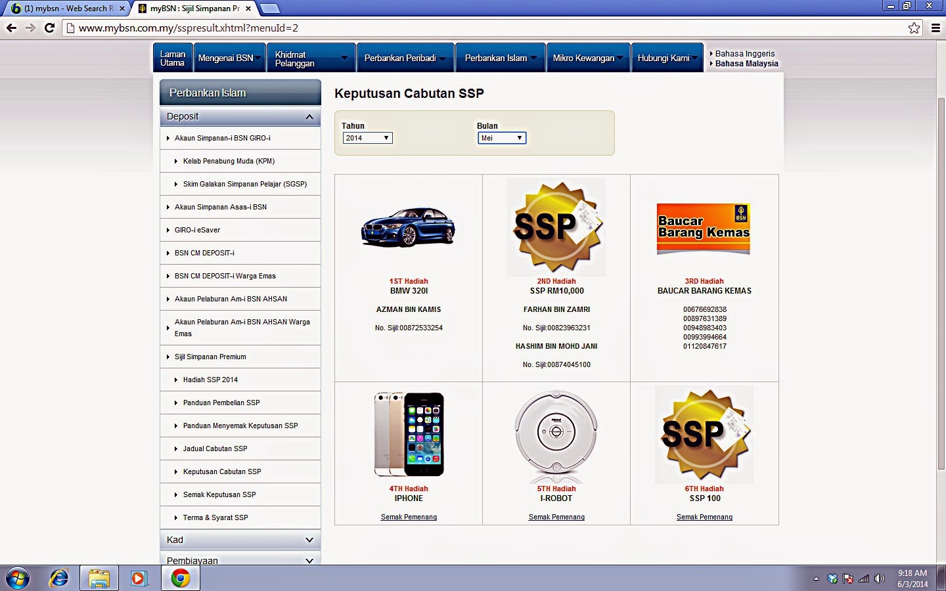Open the Perbankan Peribadi menu
This screenshot has height=591, width=946.
[x=405, y=58]
